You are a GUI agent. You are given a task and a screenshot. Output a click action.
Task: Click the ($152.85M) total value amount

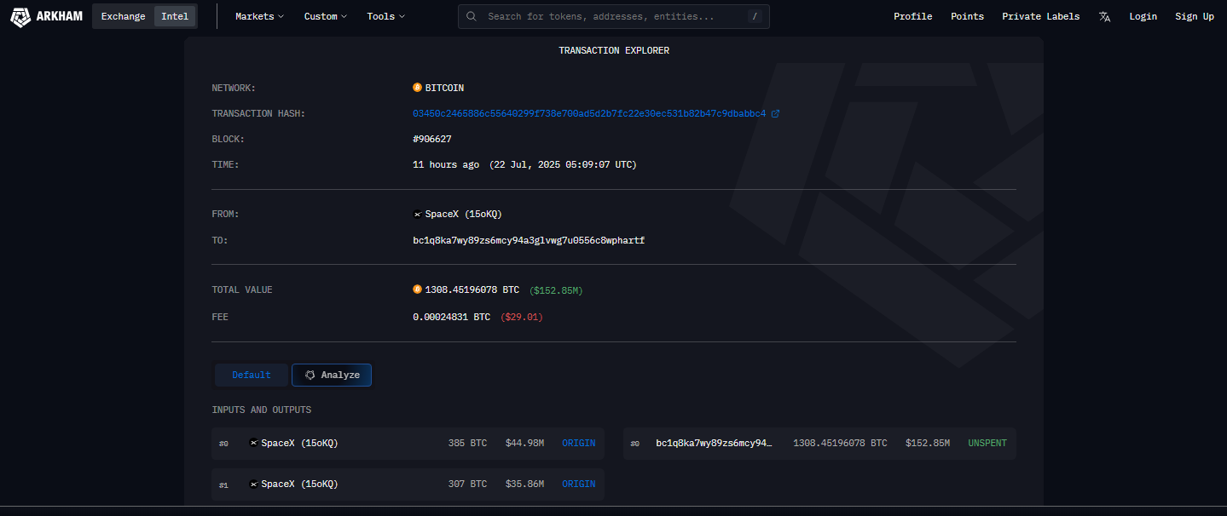tap(556, 290)
